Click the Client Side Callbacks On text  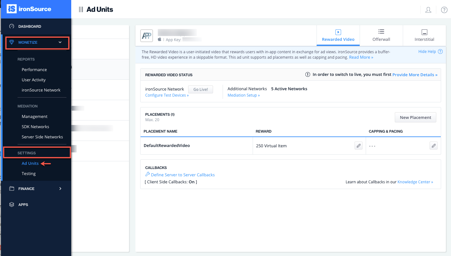[x=171, y=182]
